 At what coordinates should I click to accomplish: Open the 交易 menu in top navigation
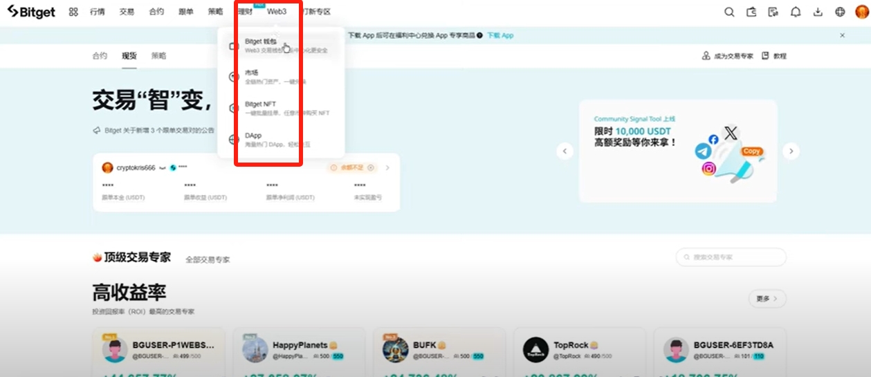(127, 12)
